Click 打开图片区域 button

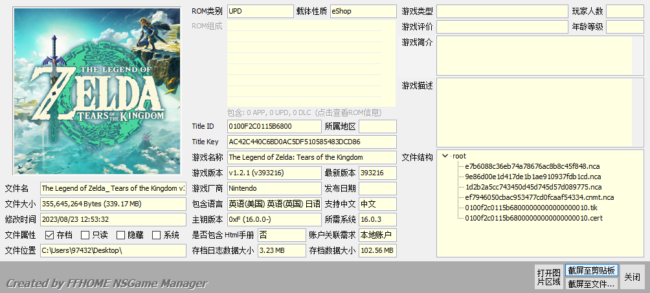tap(548, 277)
